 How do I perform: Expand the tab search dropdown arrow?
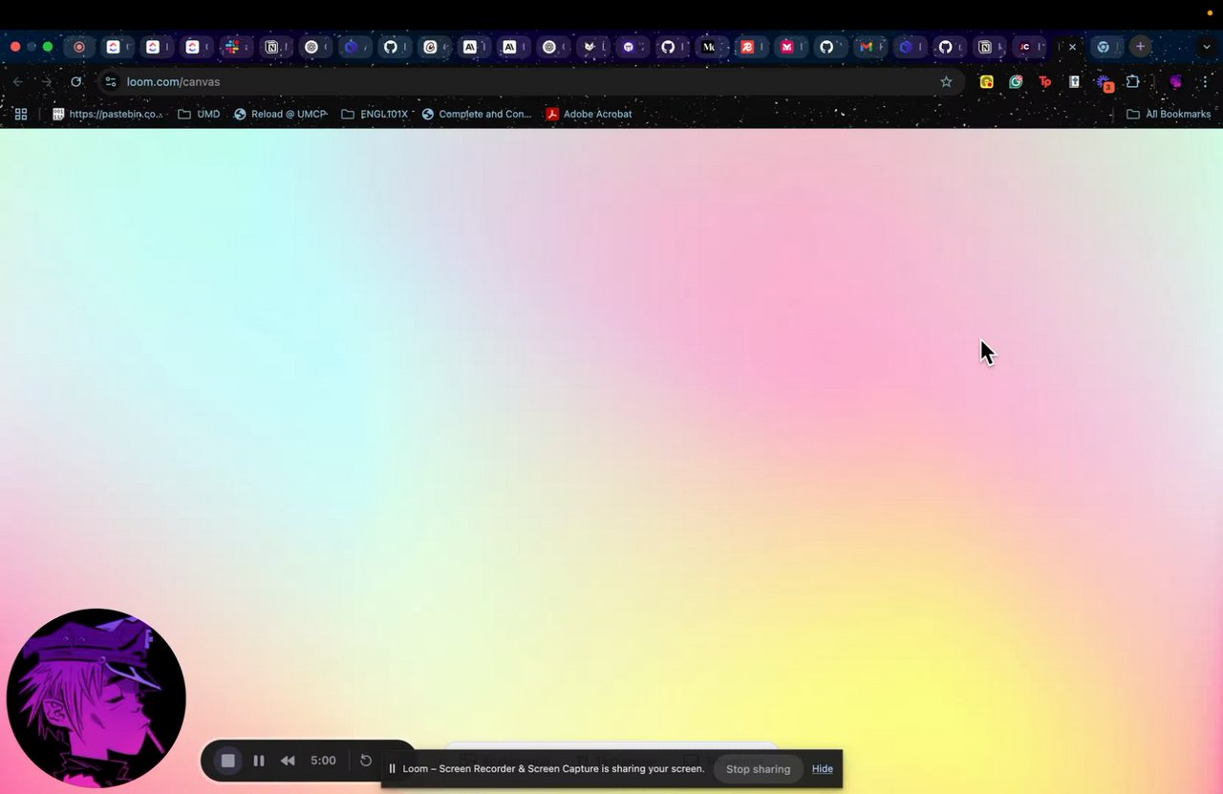tap(1208, 47)
